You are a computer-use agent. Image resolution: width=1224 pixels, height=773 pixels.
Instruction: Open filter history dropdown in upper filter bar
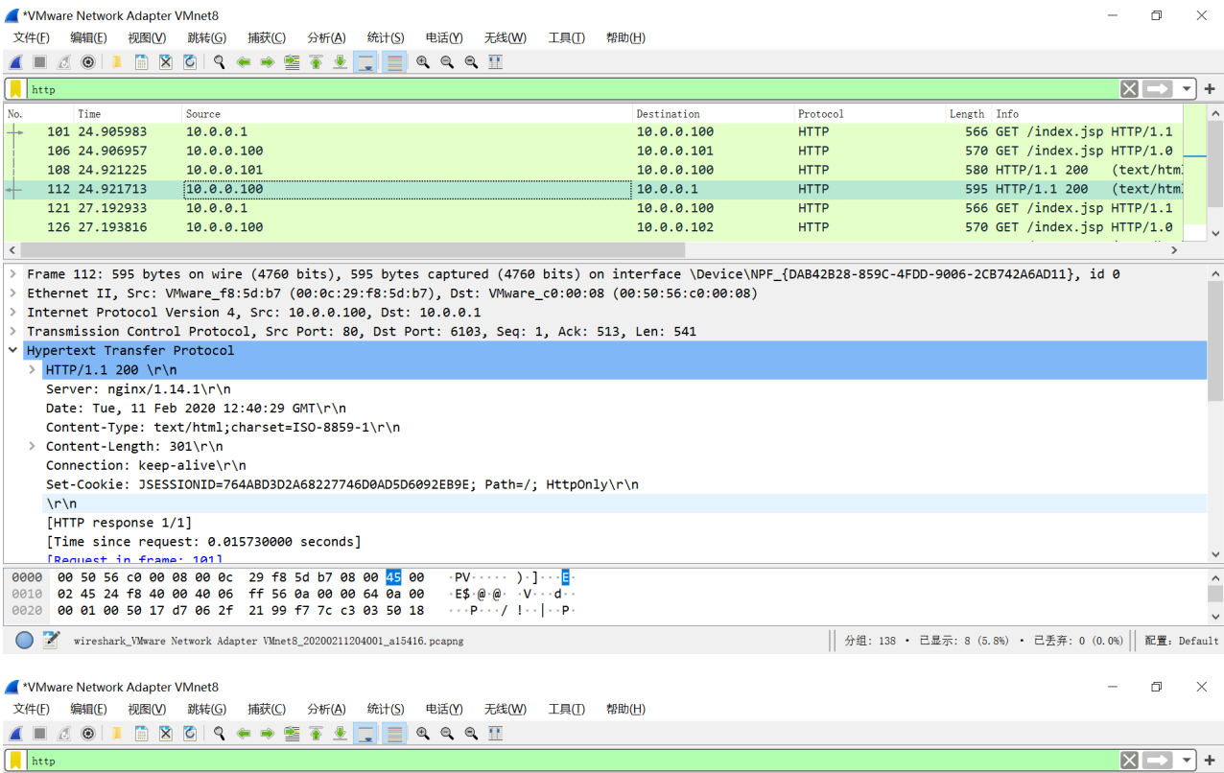point(1187,89)
